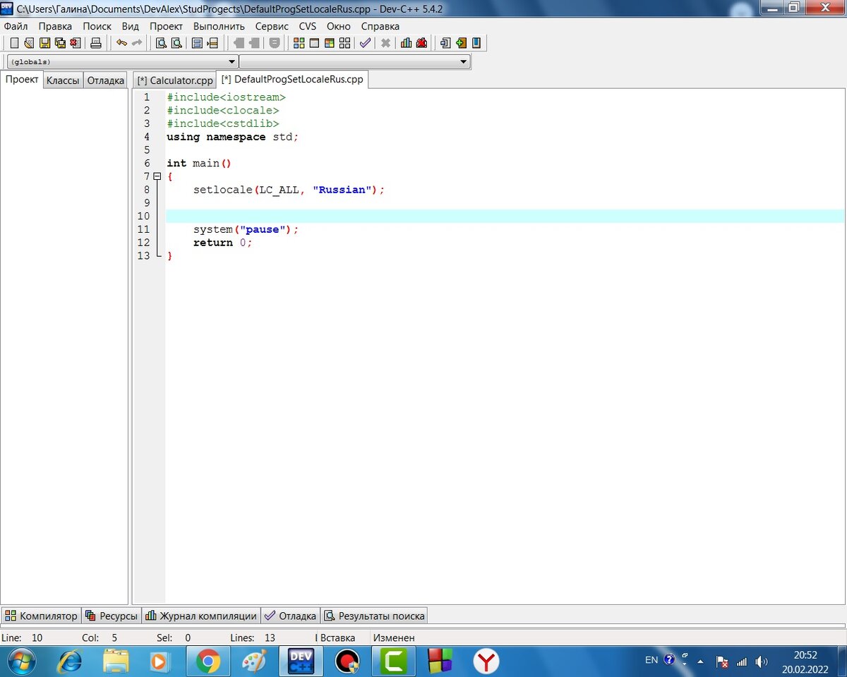Screen dimensions: 847x677
Task: Open Yandex Browser from the taskbar
Action: pyautogui.click(x=486, y=661)
